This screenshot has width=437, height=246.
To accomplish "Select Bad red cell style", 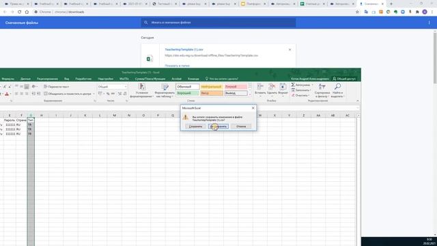I will [236, 87].
